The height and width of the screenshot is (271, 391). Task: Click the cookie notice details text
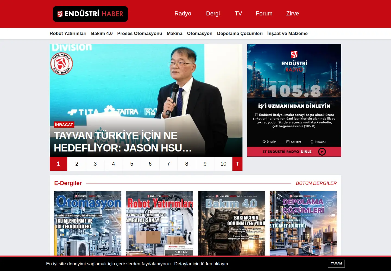click(x=138, y=264)
